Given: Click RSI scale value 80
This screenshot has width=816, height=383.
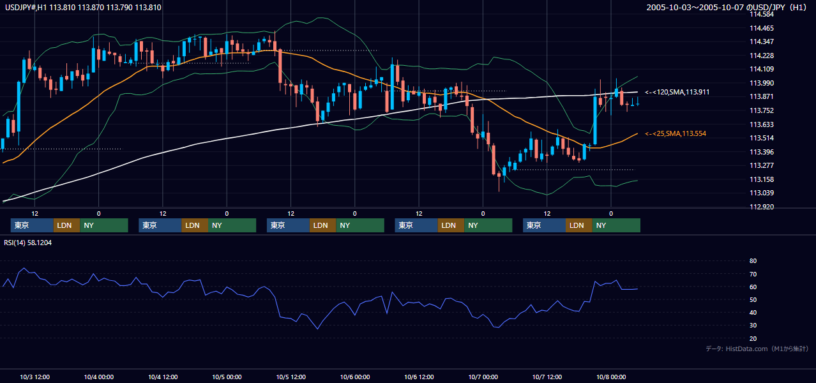Looking at the screenshot, I should tap(753, 261).
